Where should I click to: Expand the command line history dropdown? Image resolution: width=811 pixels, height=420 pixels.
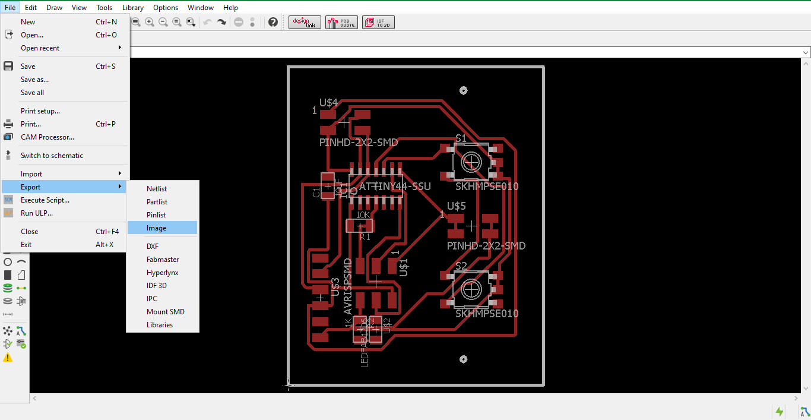(x=806, y=52)
